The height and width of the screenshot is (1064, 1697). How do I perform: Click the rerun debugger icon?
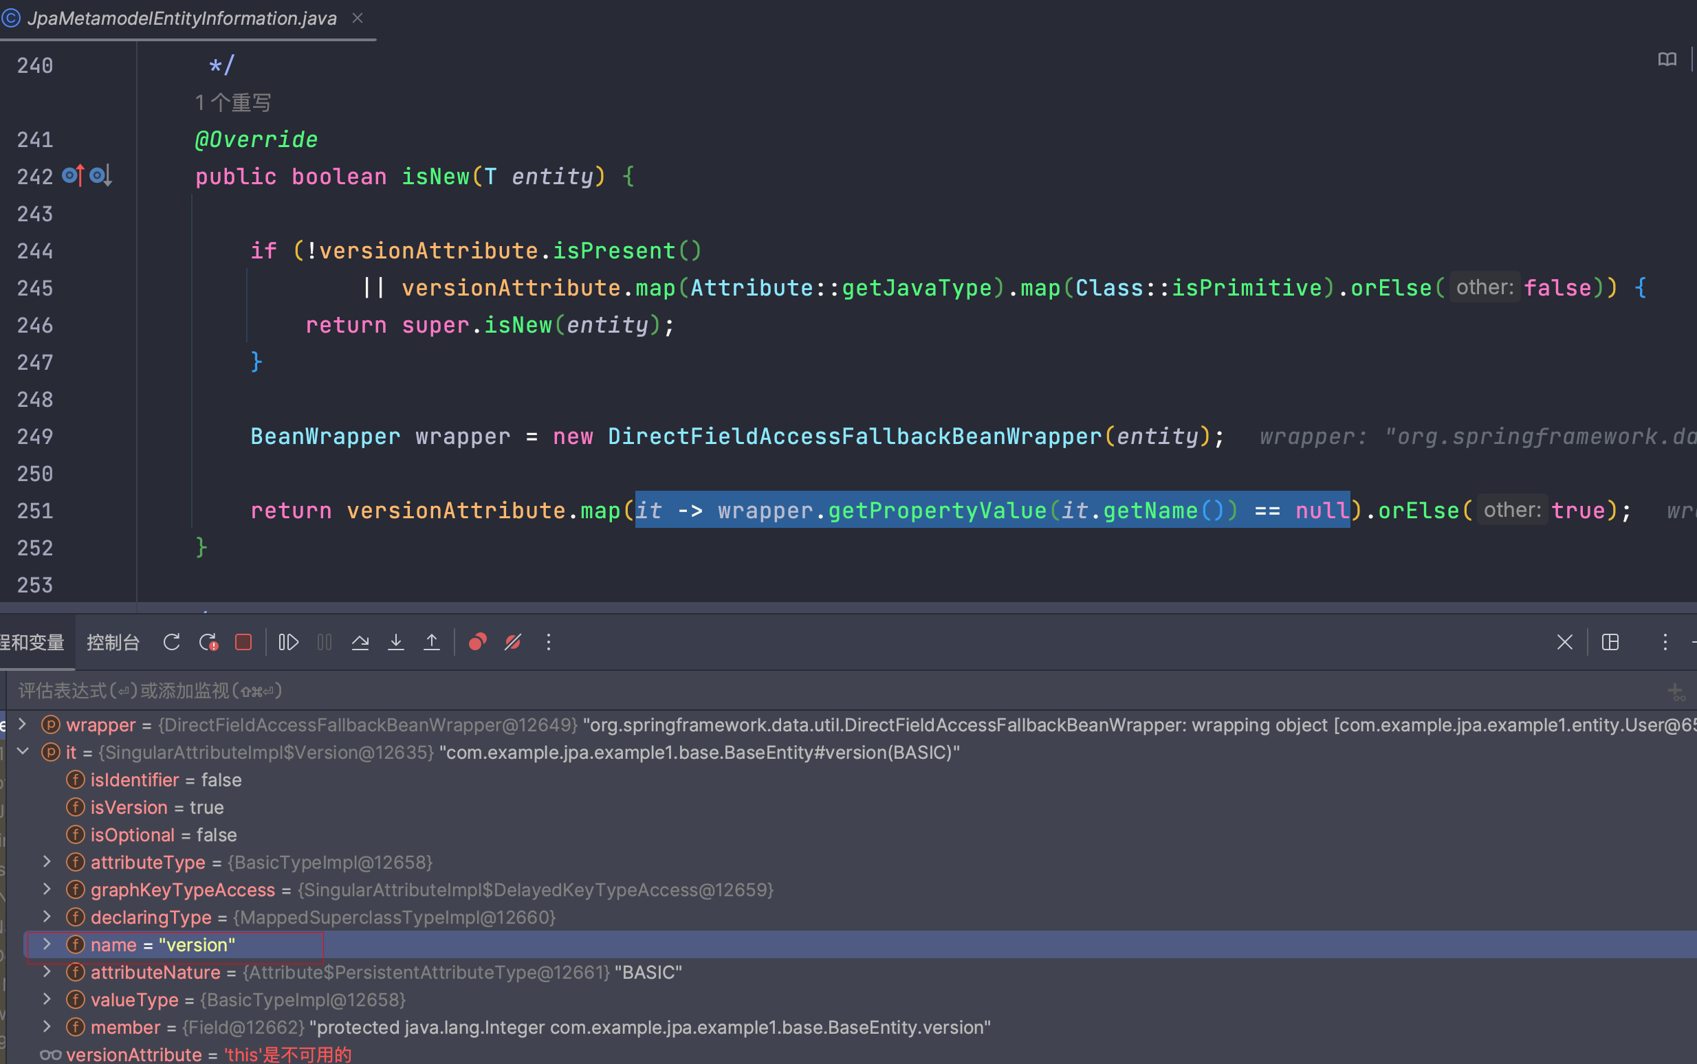point(172,643)
